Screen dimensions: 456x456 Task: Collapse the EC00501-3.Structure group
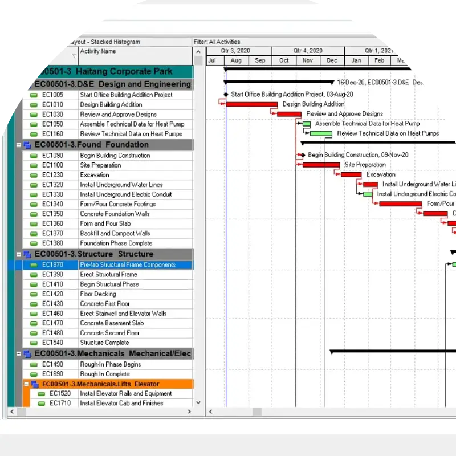tap(19, 254)
